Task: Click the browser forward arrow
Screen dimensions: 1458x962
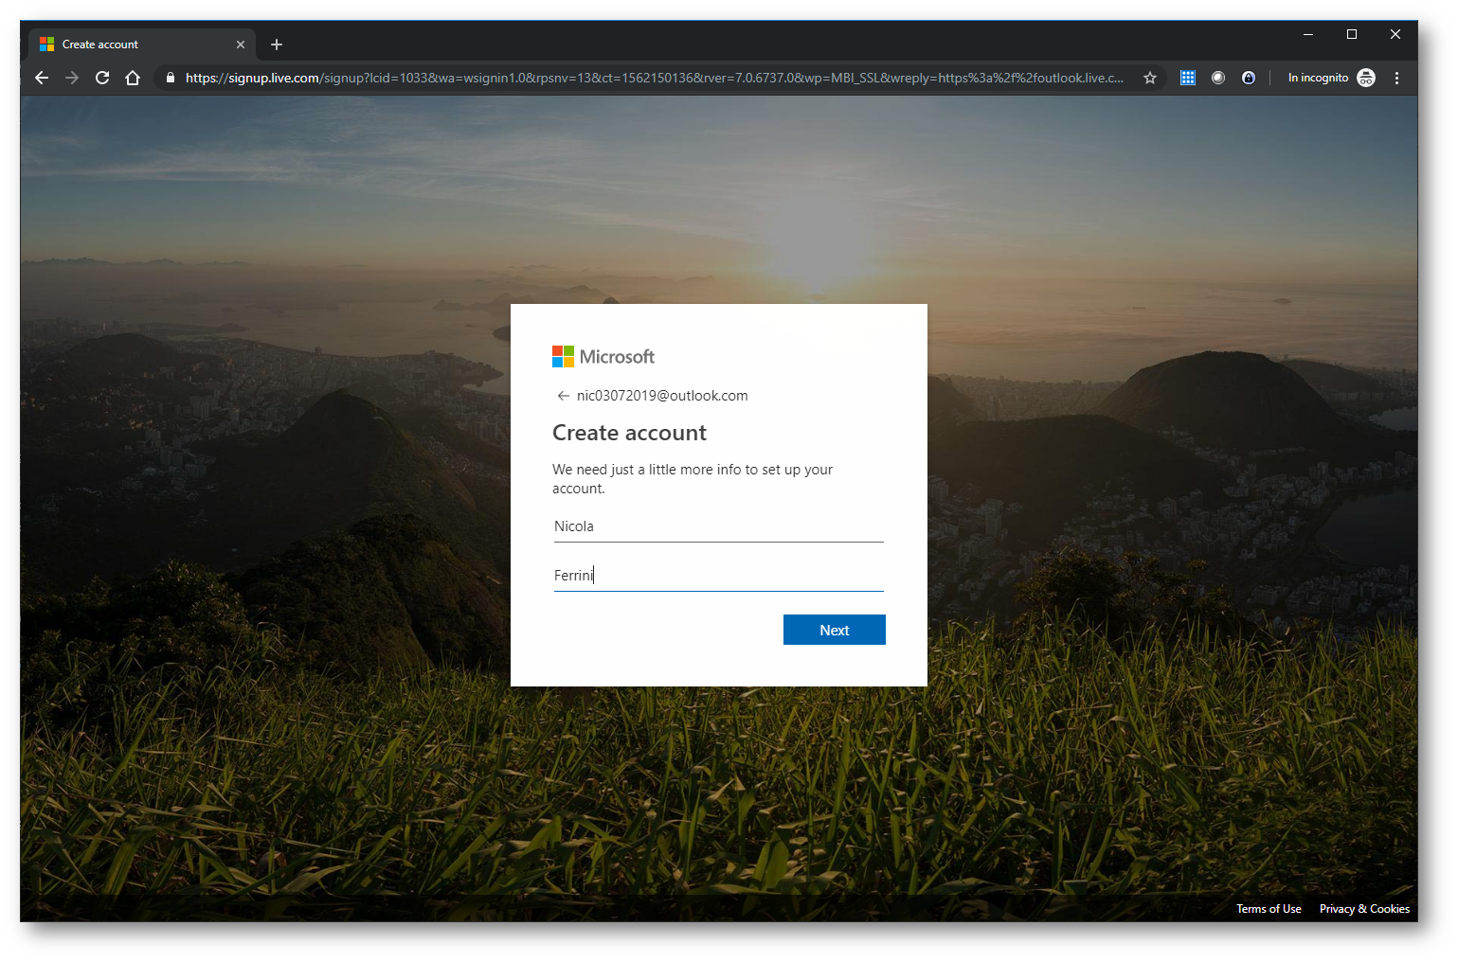Action: click(72, 78)
